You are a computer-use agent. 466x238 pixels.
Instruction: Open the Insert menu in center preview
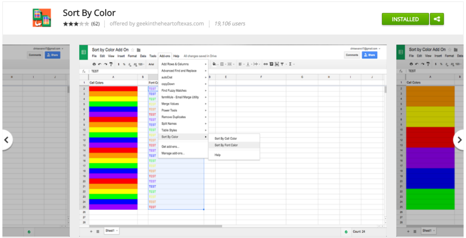(121, 56)
